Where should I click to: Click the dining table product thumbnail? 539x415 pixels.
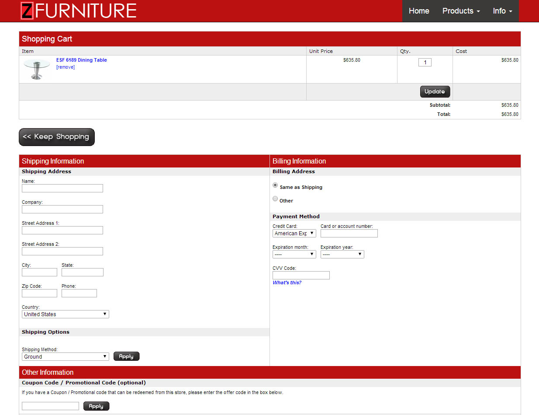(37, 69)
